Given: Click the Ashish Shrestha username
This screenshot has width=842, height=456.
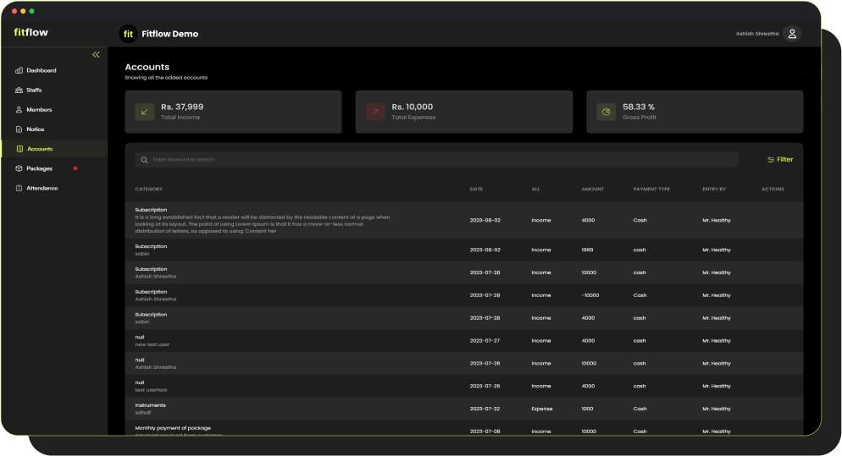Looking at the screenshot, I should click(757, 34).
